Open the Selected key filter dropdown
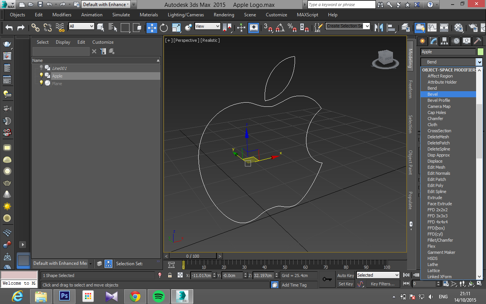 coord(378,275)
